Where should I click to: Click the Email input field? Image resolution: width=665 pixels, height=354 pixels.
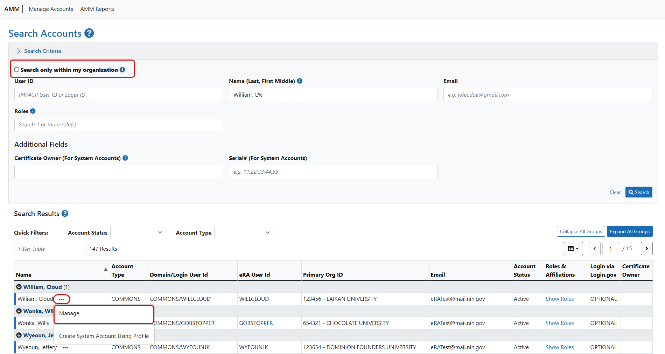tap(548, 95)
